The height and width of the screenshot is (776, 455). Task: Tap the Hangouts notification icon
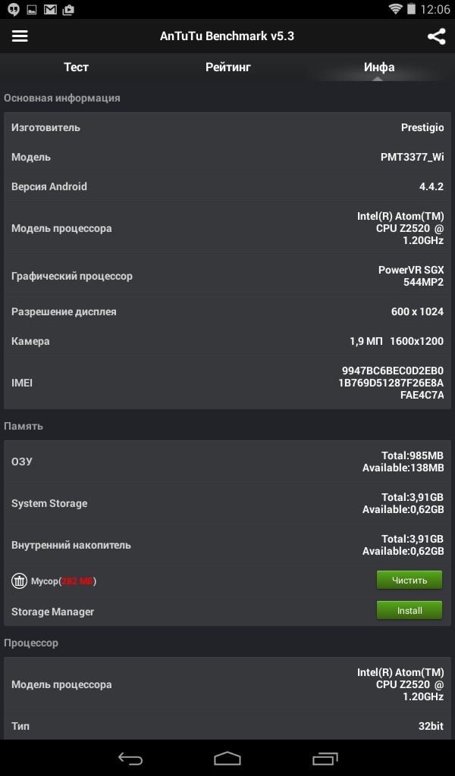pyautogui.click(x=12, y=10)
